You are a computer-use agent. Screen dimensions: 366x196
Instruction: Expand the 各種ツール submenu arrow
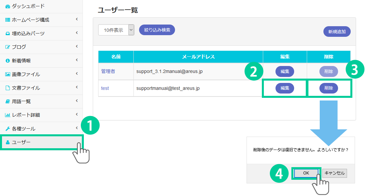(x=77, y=128)
